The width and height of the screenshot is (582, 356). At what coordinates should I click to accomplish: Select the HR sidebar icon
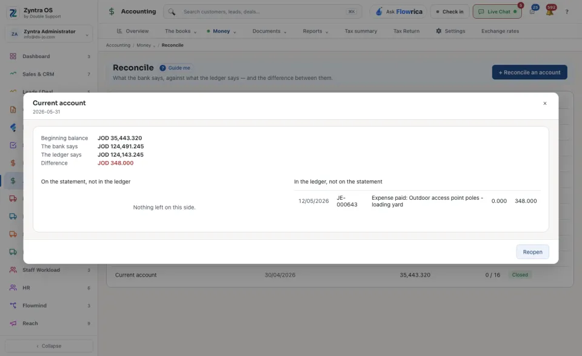point(13,288)
